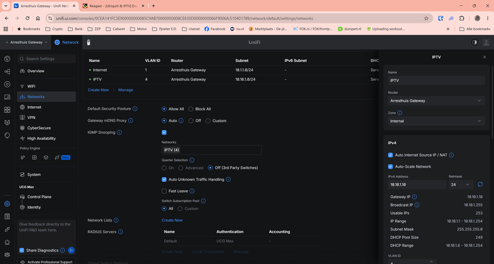Click the info icon beside IGMP Snooping
Screen dimensions: 494x264
(x=119, y=133)
